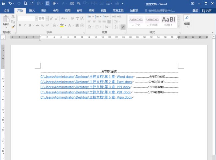This screenshot has height=160, width=216.
Task: Apply italic formatting
Action: [25, 25]
